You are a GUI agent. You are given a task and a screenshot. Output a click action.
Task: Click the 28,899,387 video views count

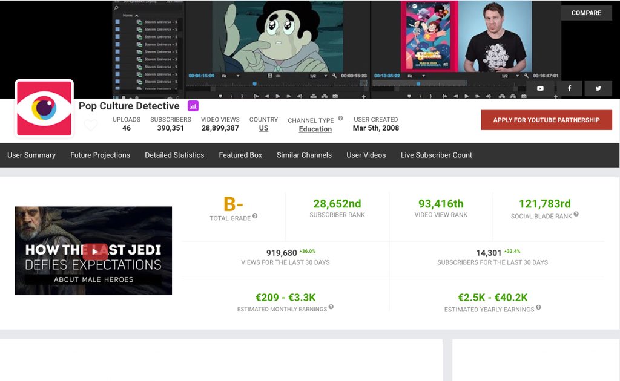(x=220, y=128)
